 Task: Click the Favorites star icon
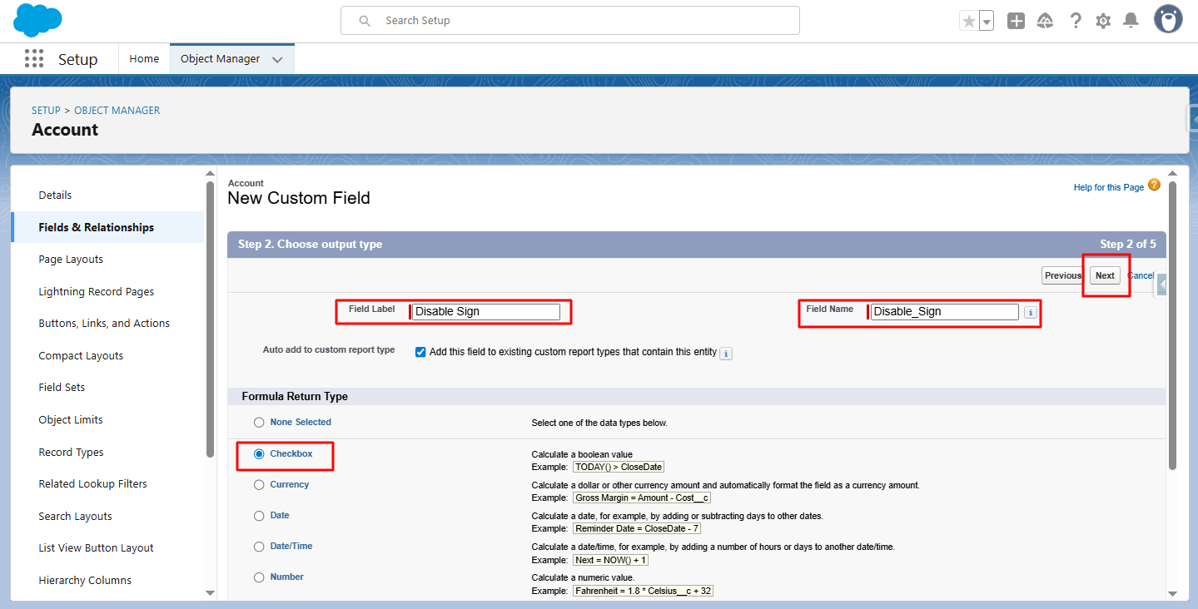click(969, 21)
